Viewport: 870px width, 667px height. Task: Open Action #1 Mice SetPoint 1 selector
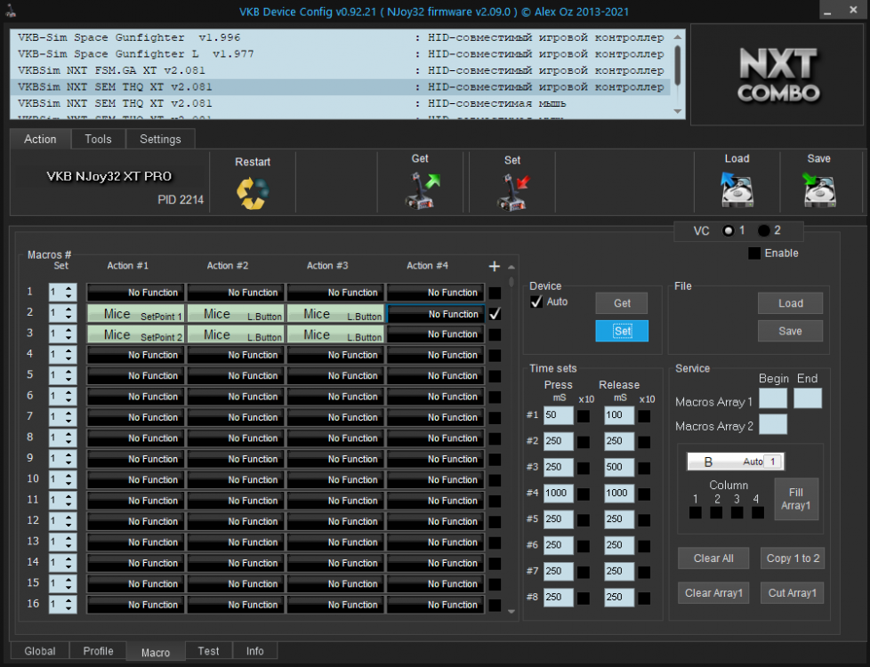tap(136, 314)
